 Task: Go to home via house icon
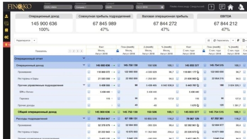pos(230,7)
